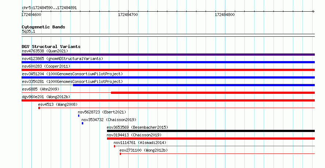325x168 pixels.
Task: Select the 5q35.1 band label
Action: click(x=28, y=31)
